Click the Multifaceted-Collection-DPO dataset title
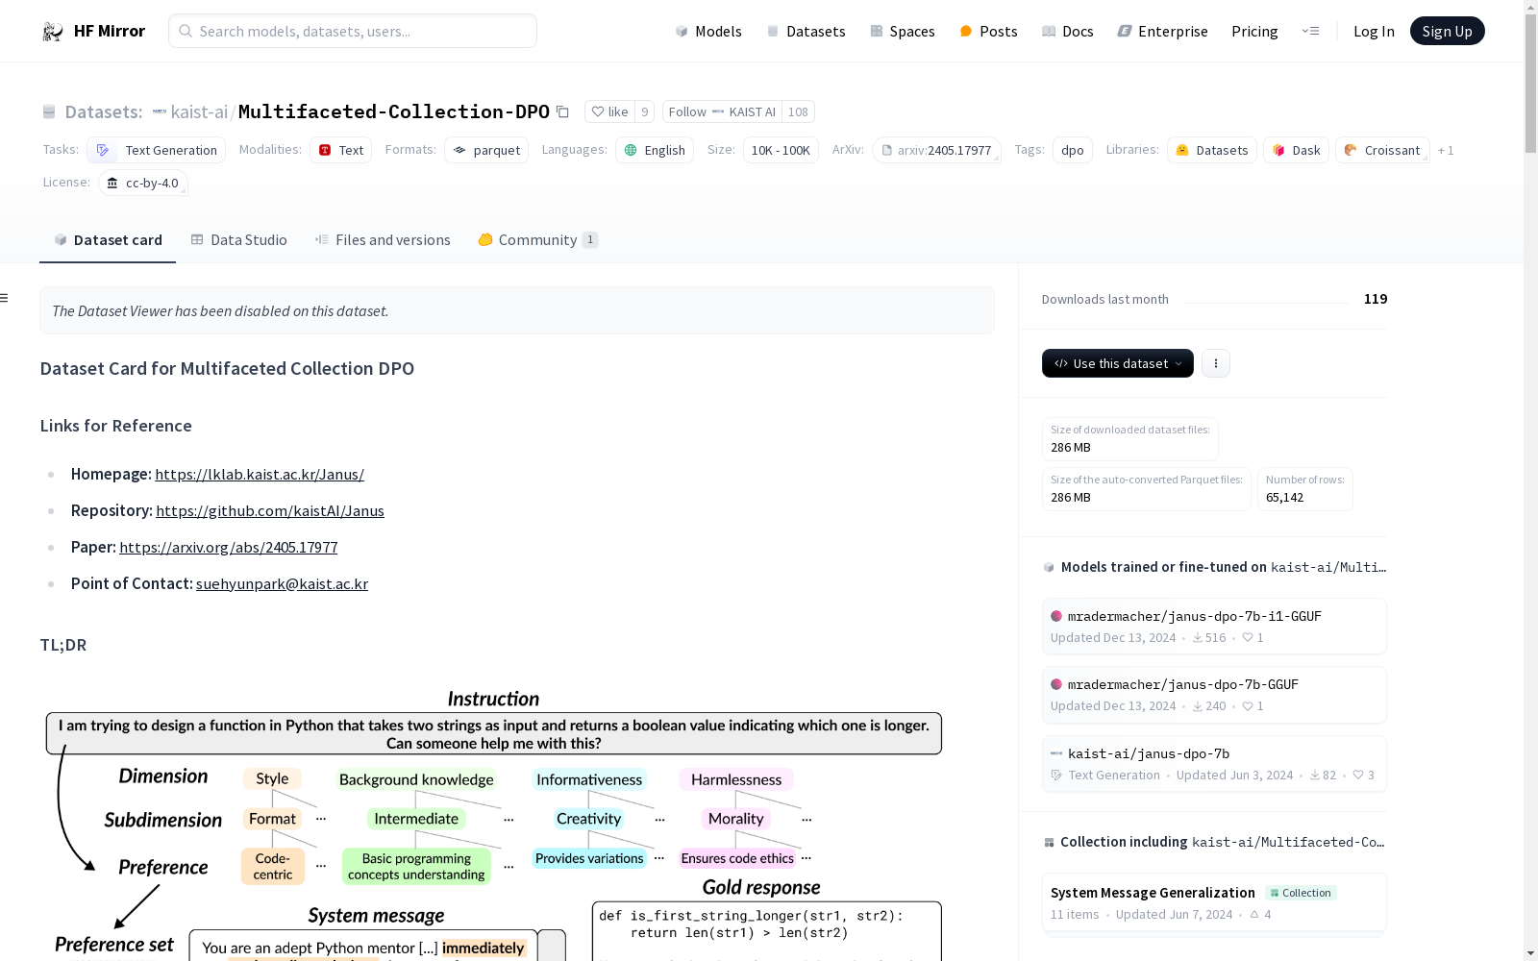The width and height of the screenshot is (1538, 961). [x=394, y=112]
